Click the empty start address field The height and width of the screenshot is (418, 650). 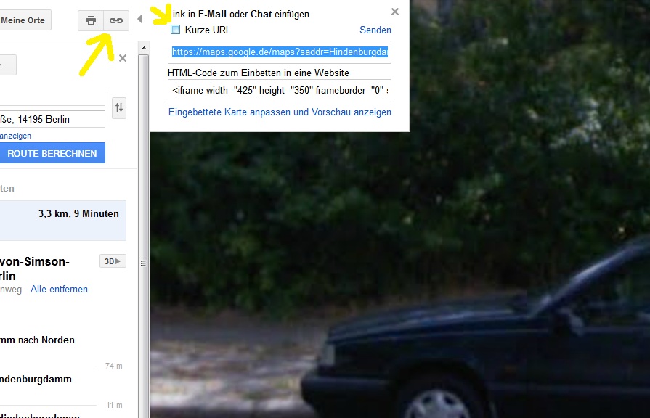tap(52, 97)
